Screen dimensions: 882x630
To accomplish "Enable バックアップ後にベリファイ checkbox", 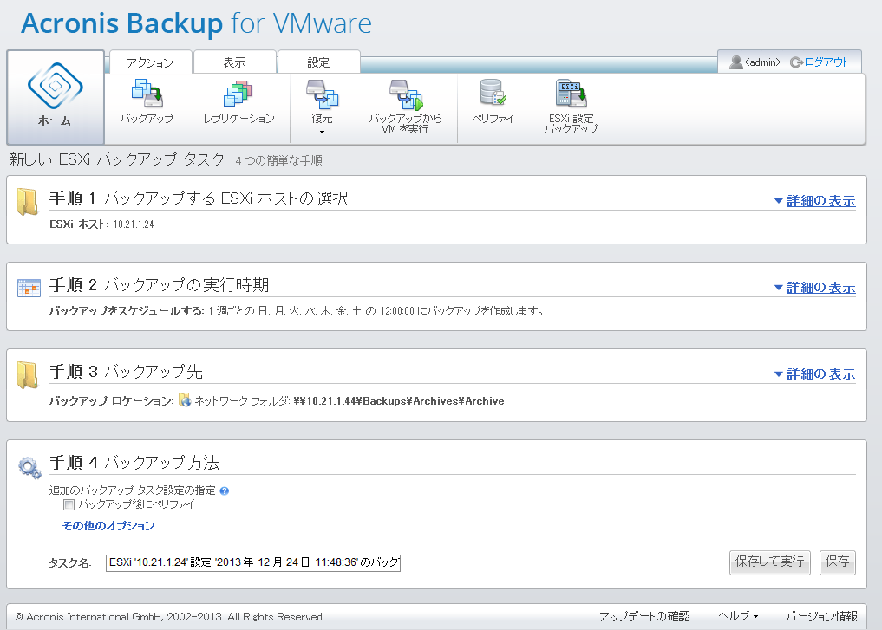I will click(69, 504).
